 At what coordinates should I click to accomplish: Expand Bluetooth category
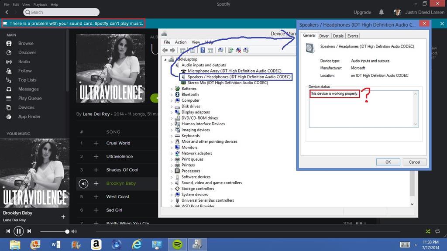[172, 95]
